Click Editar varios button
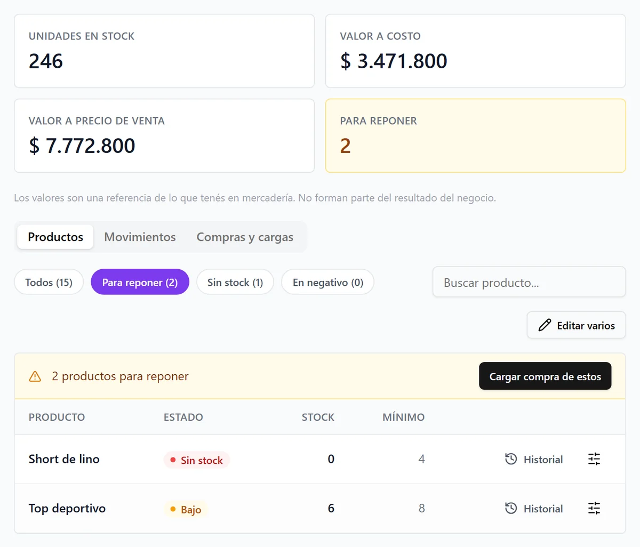Image resolution: width=640 pixels, height=547 pixels. (x=576, y=325)
